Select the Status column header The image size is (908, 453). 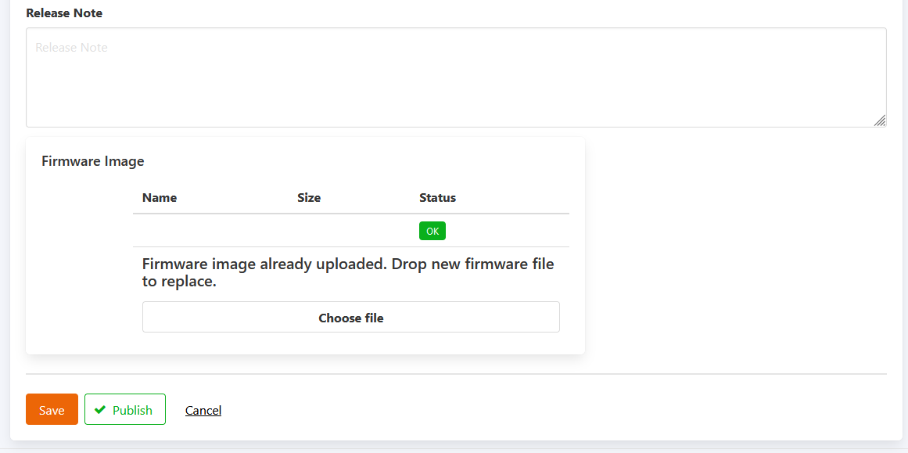[437, 197]
